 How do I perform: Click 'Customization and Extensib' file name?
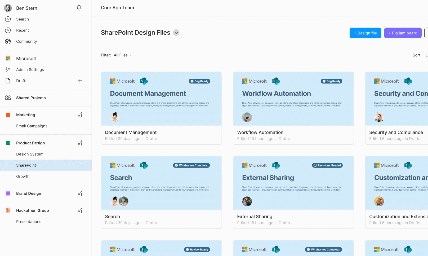[399, 217]
